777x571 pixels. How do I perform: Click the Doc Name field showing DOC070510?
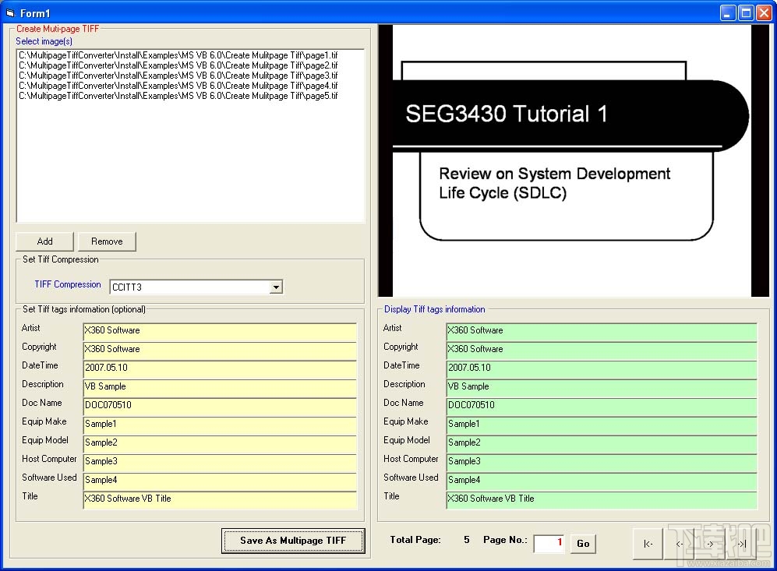pos(220,404)
